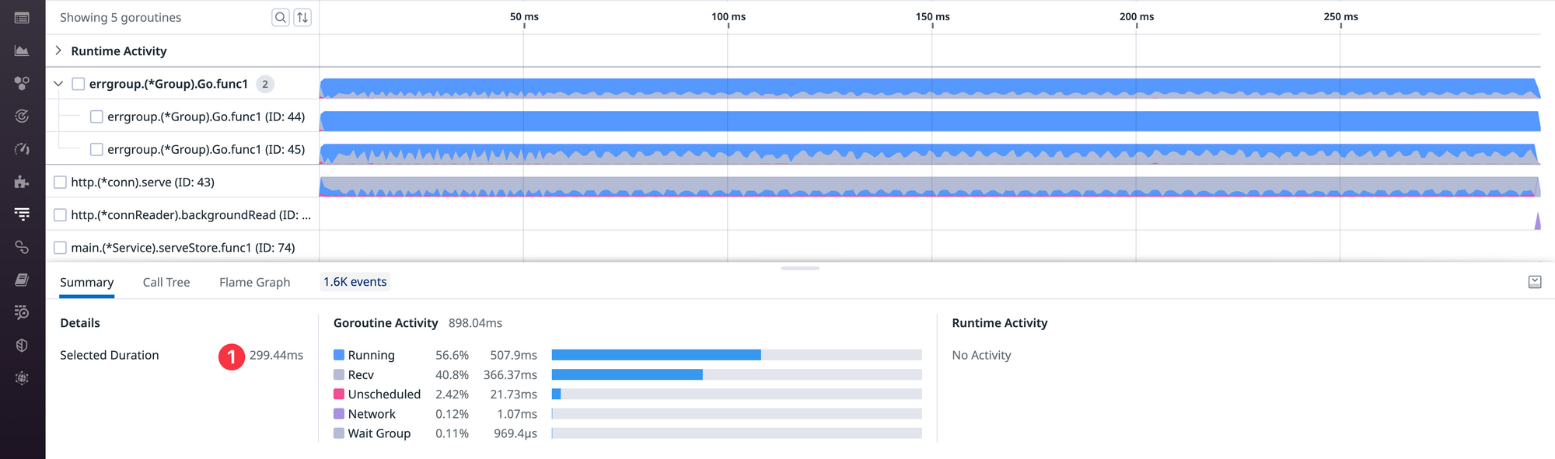Open the notebooks book sidebar icon
The image size is (1555, 459).
click(x=22, y=280)
